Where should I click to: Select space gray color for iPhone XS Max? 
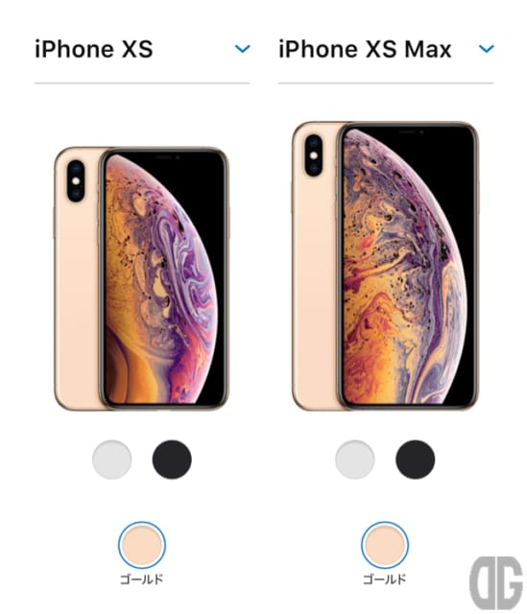[x=415, y=460]
